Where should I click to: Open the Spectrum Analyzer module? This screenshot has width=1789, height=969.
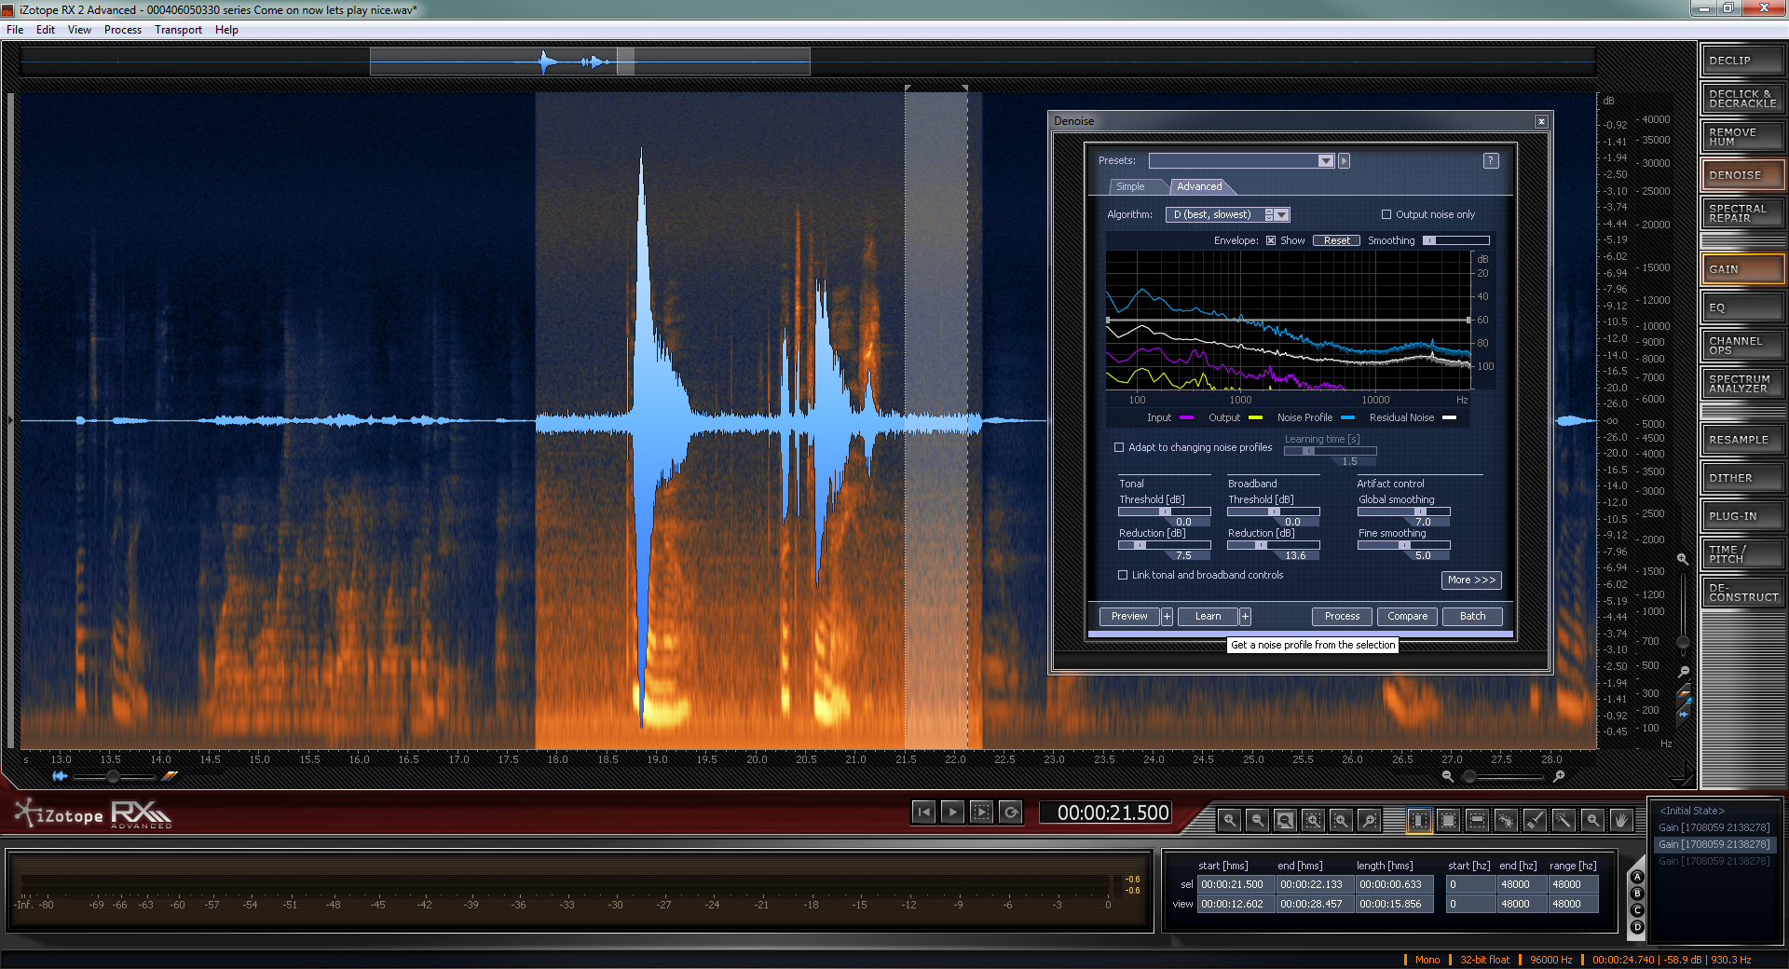tap(1742, 384)
